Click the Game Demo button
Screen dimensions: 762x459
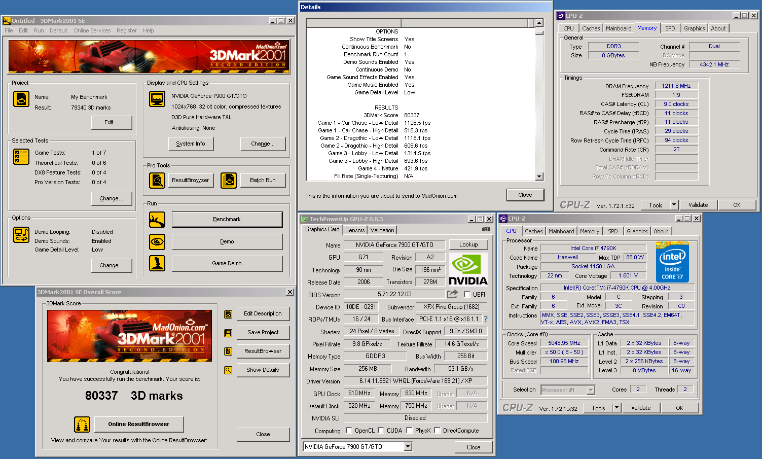(x=227, y=264)
